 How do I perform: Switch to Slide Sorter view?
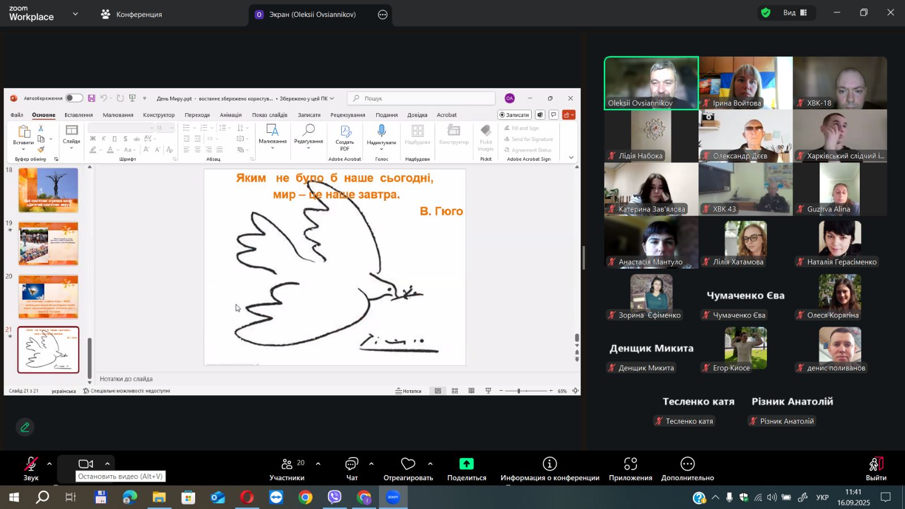[455, 391]
